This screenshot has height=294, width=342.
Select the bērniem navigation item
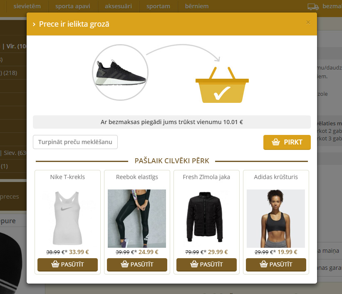point(197,6)
